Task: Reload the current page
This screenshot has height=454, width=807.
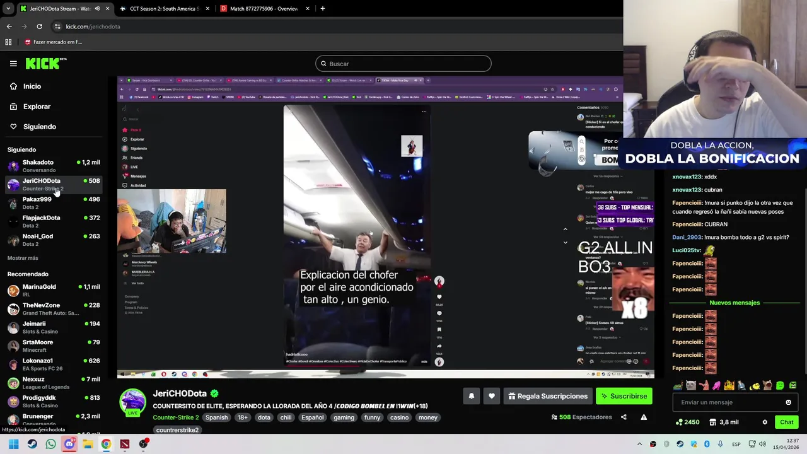Action: 39,26
